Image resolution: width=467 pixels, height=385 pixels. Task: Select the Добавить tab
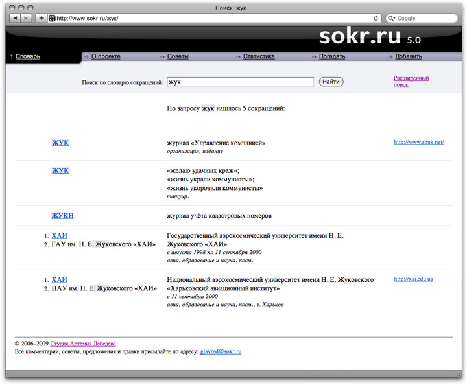(408, 56)
